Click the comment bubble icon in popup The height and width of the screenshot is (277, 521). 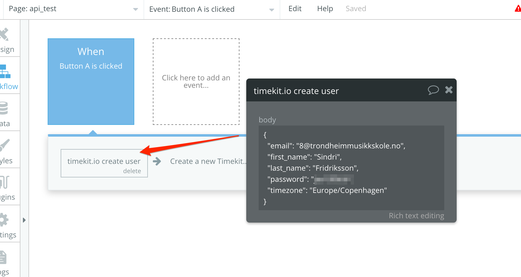click(x=433, y=90)
